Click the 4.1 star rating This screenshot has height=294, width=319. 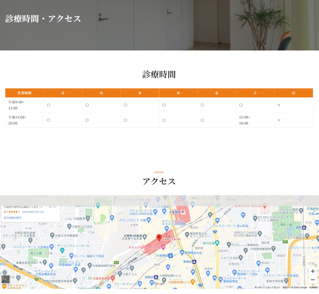coord(12,212)
